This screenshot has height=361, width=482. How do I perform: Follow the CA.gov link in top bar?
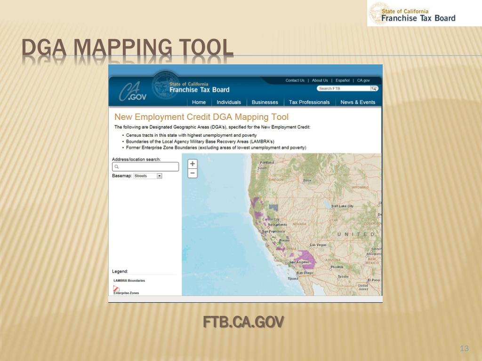tap(363, 80)
